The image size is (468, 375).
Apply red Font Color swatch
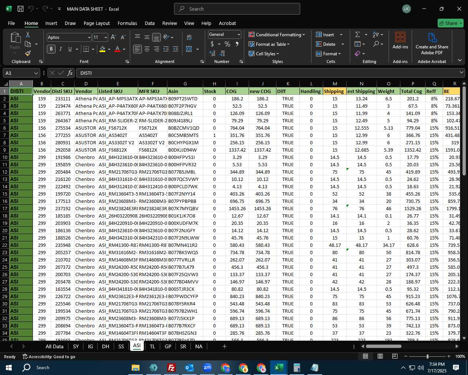tap(117, 49)
